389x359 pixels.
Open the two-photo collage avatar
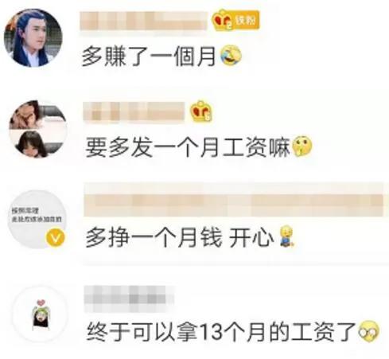coord(37,128)
